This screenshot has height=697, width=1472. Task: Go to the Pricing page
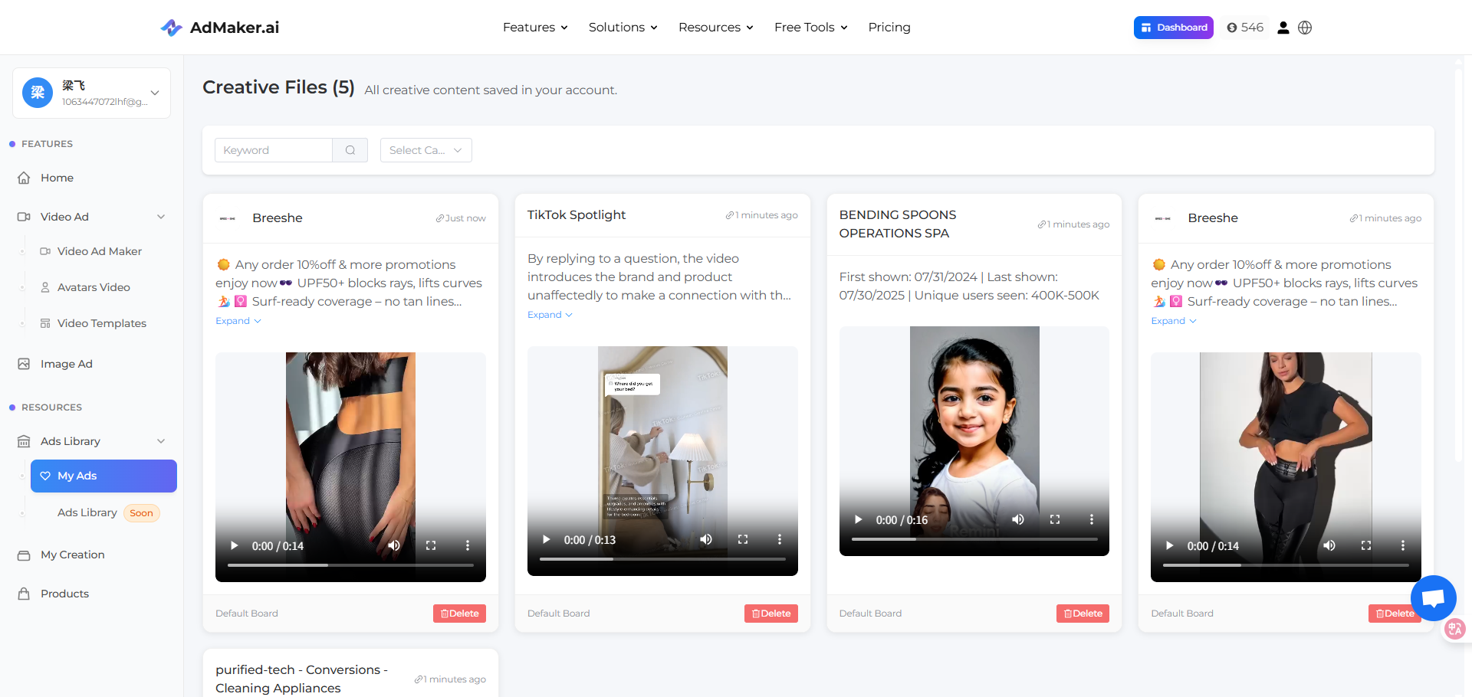point(889,28)
